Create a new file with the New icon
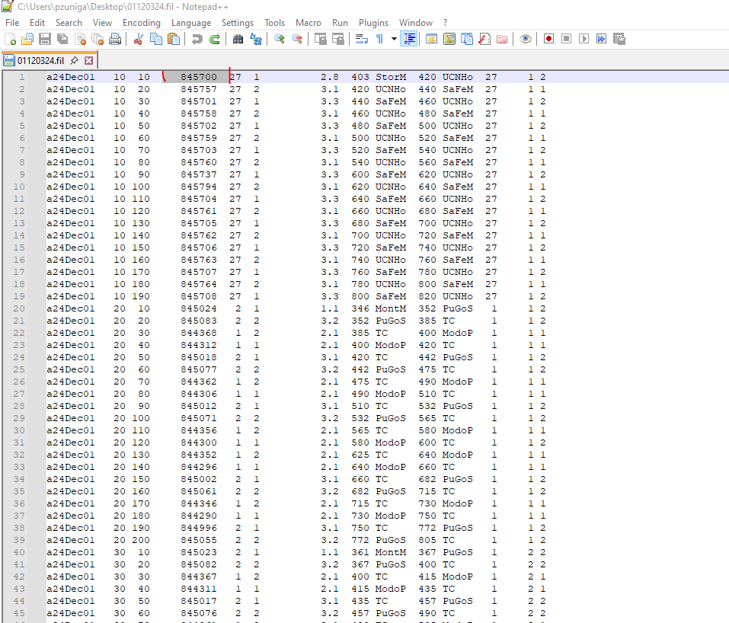This screenshot has height=623, width=729. [10, 39]
